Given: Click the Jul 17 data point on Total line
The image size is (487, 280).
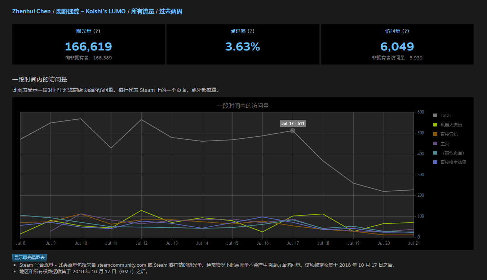Looking at the screenshot, I should [293, 131].
